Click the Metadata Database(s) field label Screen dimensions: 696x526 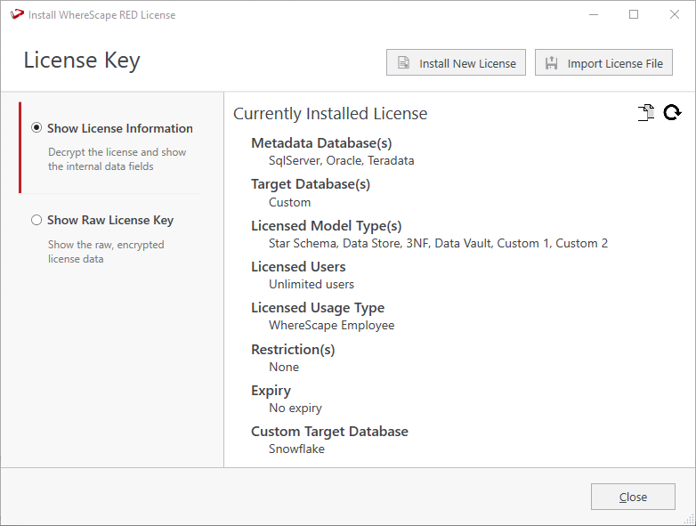click(x=321, y=143)
